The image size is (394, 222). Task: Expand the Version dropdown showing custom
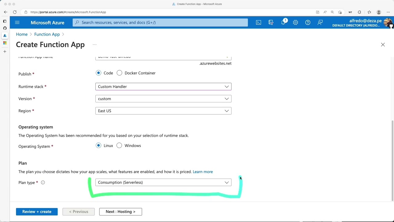(x=163, y=99)
